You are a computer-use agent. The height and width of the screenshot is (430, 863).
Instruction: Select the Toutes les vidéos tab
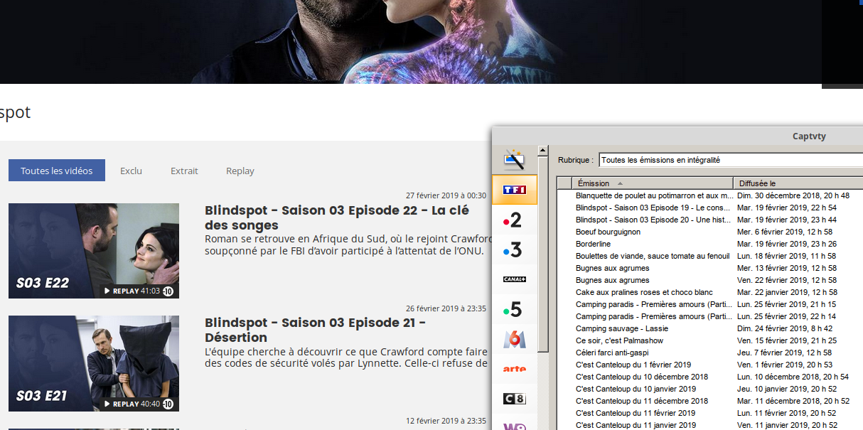pos(56,170)
